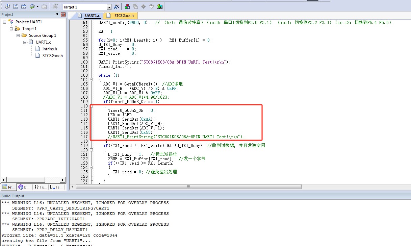The image size is (411, 246).
Task: Select STC8Gxxx.h in the project tree
Action: [52, 56]
